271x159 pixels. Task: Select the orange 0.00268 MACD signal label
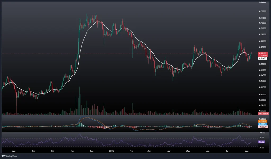(263, 122)
